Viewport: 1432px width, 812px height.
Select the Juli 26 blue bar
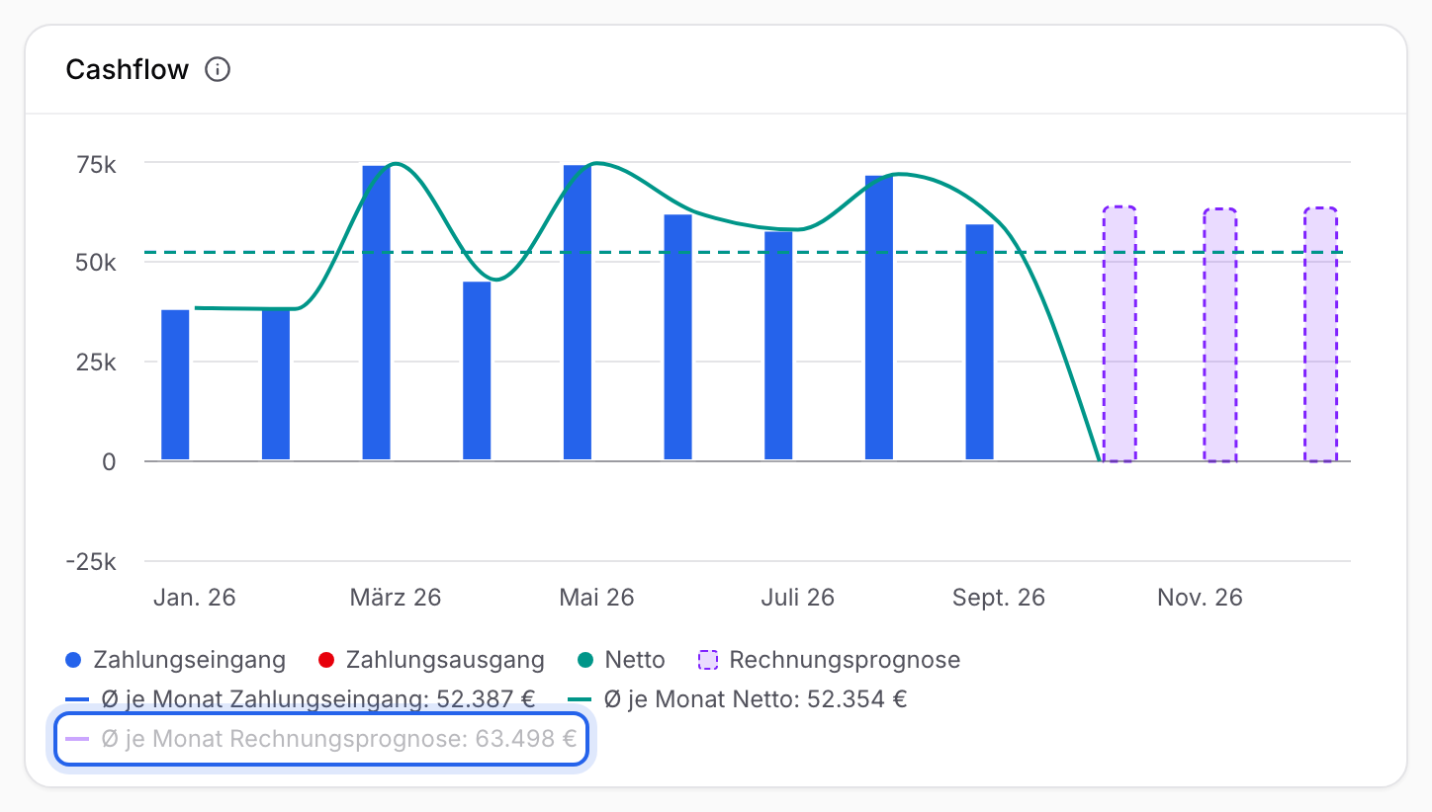pyautogui.click(x=778, y=346)
